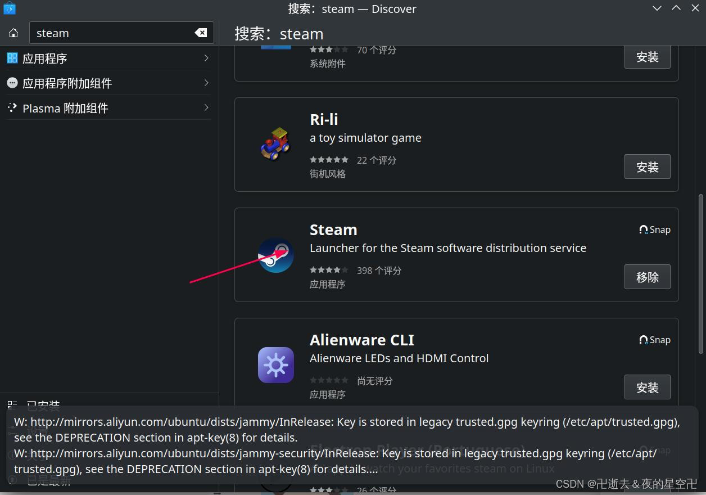The image size is (706, 495).
Task: Click the Discover app icon in title bar
Action: (9, 8)
